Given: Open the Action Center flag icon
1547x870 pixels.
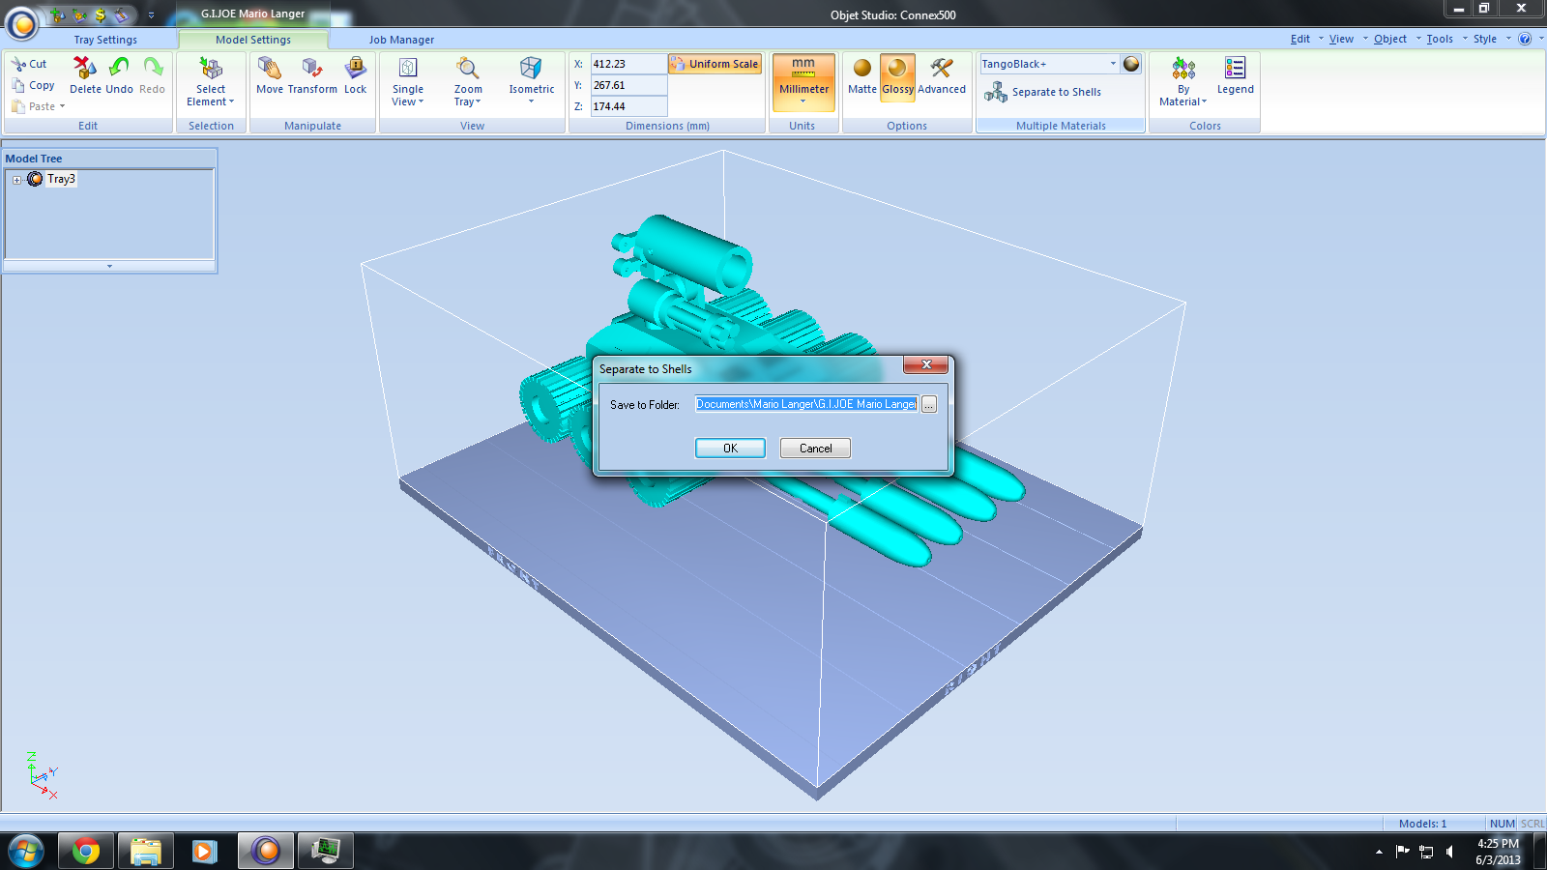Looking at the screenshot, I should coord(1402,852).
